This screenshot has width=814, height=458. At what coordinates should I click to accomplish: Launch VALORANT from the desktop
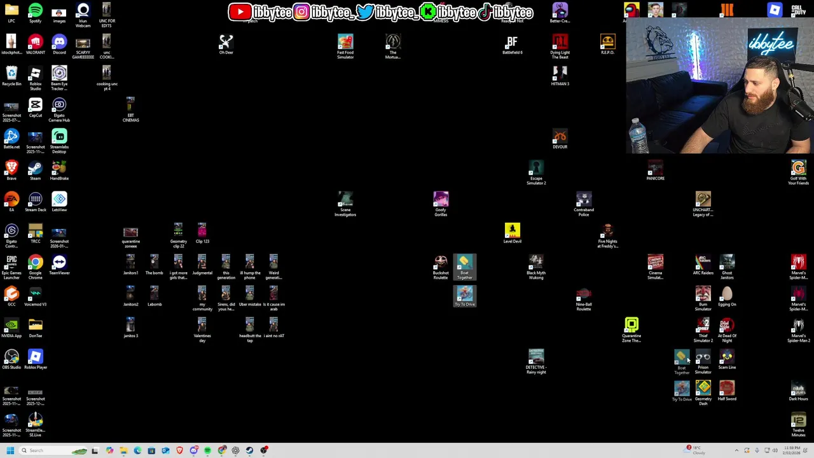click(x=35, y=45)
